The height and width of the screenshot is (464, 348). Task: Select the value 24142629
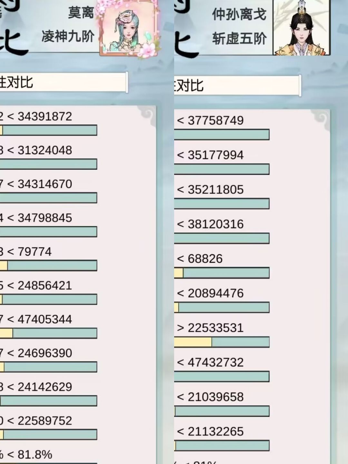[45, 387]
